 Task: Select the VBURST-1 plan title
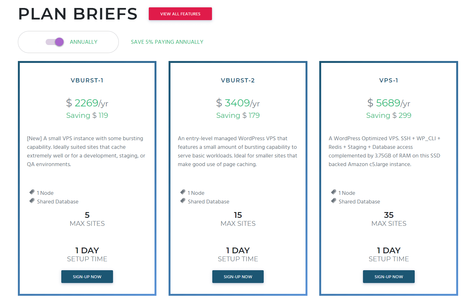pos(87,80)
